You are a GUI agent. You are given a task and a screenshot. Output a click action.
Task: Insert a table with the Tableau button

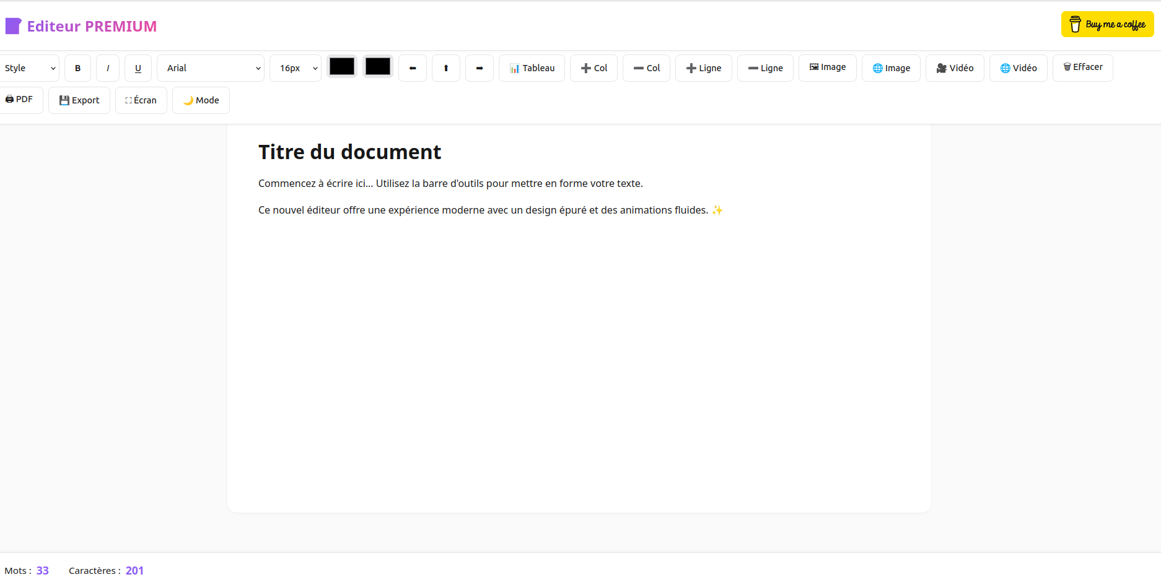click(532, 68)
